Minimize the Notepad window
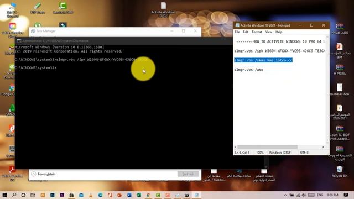Screen dimensions: 354x199 click(x=300, y=25)
